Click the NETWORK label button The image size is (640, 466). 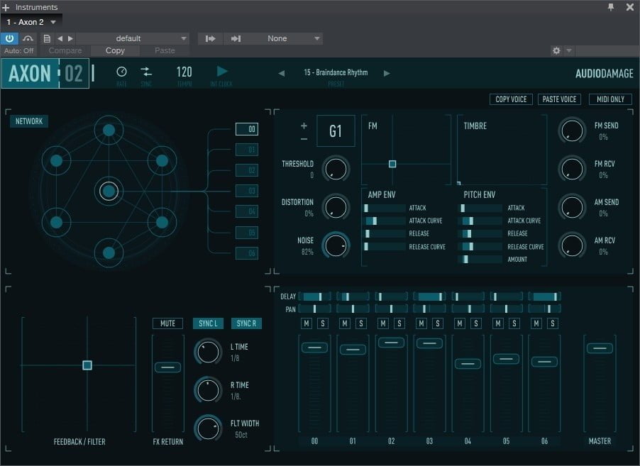[29, 121]
